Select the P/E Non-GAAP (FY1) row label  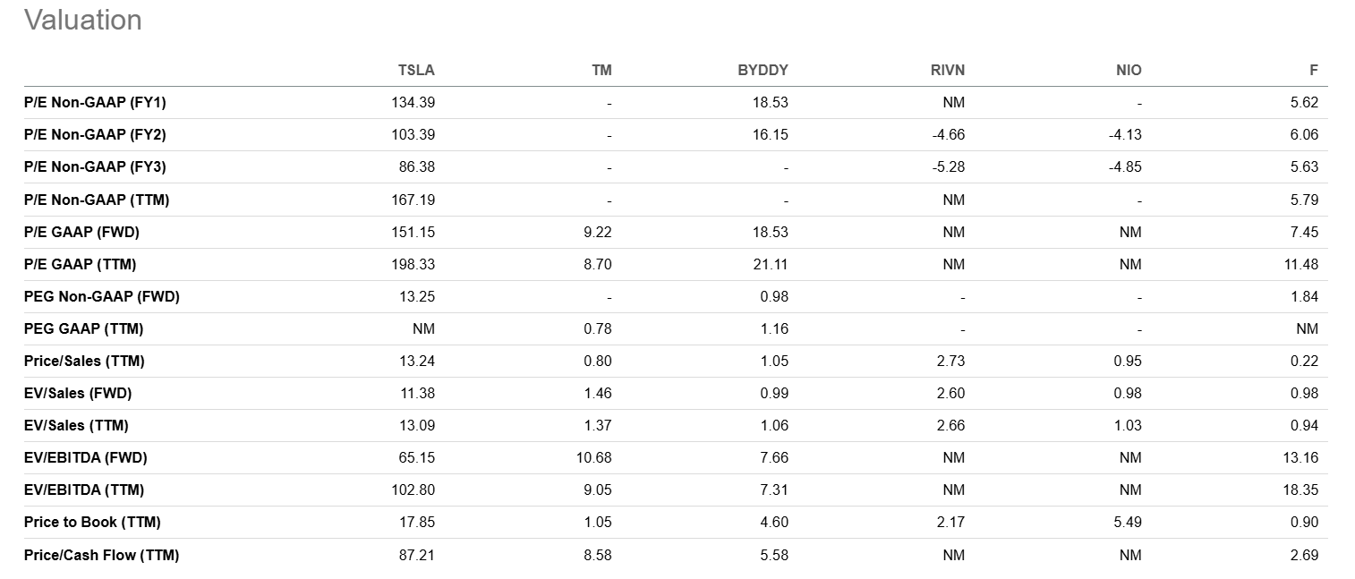pyautogui.click(x=95, y=102)
